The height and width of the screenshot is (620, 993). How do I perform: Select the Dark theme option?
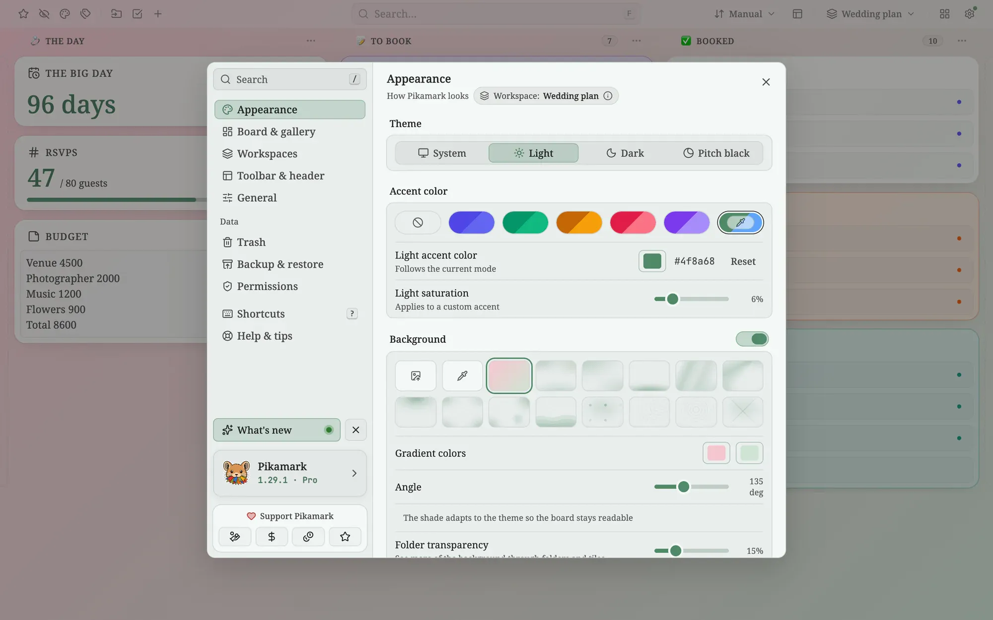pyautogui.click(x=625, y=153)
